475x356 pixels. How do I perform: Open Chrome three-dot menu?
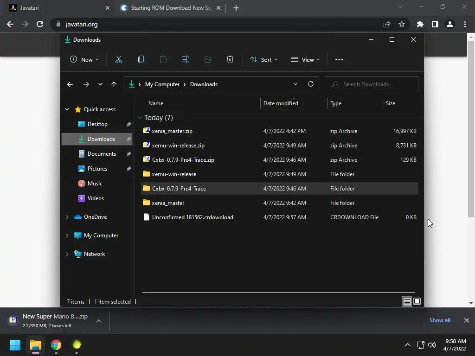[x=465, y=24]
